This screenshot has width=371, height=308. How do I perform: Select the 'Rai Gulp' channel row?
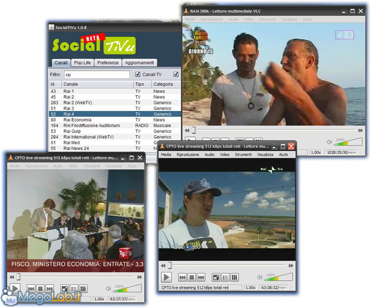115,131
